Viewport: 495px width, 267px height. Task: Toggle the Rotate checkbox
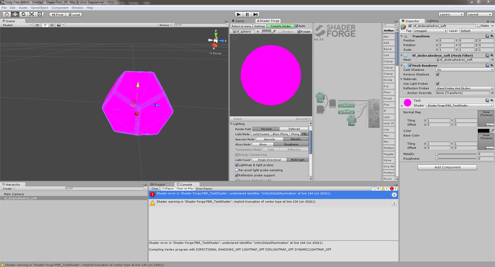(x=299, y=32)
